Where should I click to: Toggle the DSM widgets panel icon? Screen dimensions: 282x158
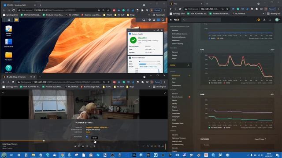pos(159,20)
